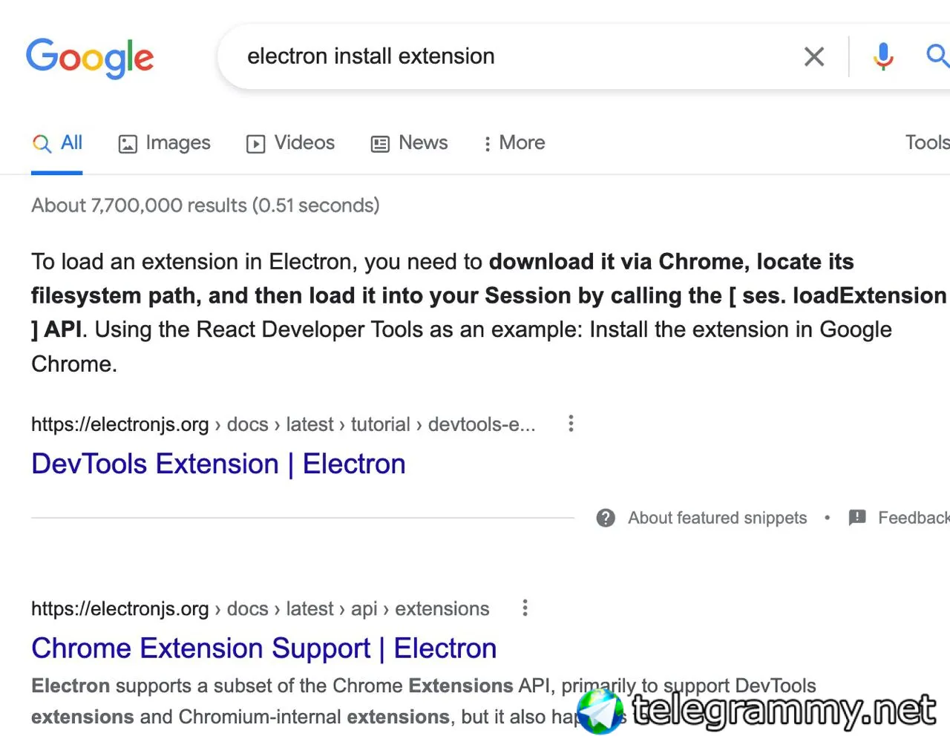Open options menu for Chrome Extension Support result
950x756 pixels.
coord(525,608)
